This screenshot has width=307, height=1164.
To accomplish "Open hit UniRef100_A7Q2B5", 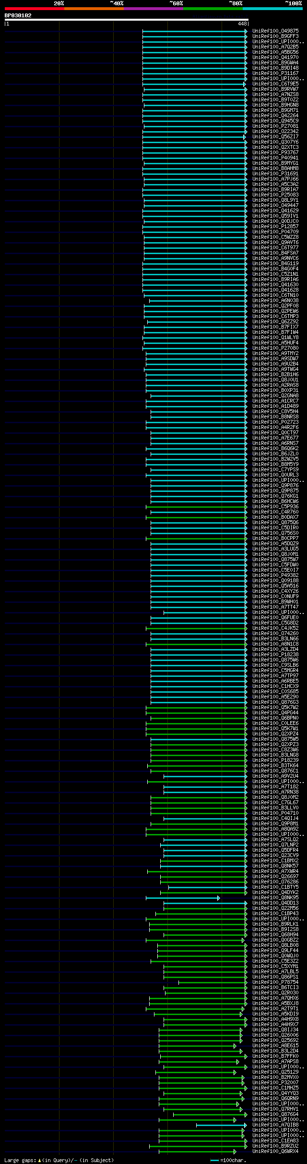I will coord(275,47).
